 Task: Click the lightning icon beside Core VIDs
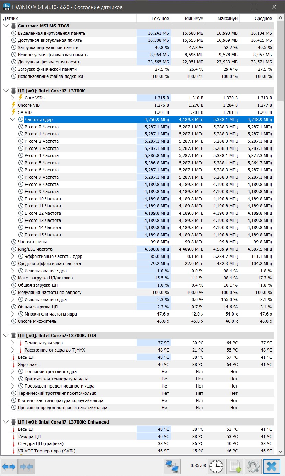coord(21,98)
